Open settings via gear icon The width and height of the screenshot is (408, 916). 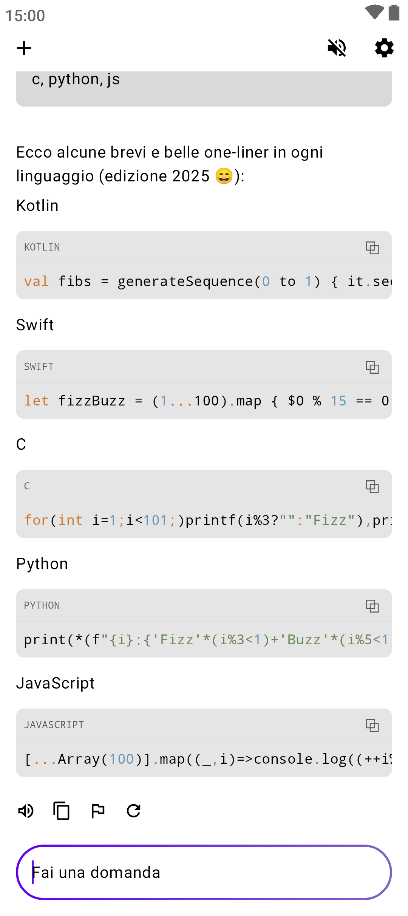click(384, 48)
